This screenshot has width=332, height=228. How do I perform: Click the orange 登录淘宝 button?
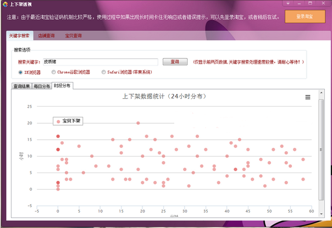(305, 16)
